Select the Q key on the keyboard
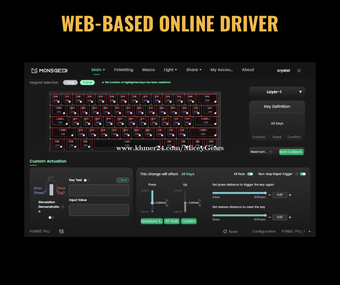Image resolution: width=340 pixels, height=285 pixels. tap(73, 110)
